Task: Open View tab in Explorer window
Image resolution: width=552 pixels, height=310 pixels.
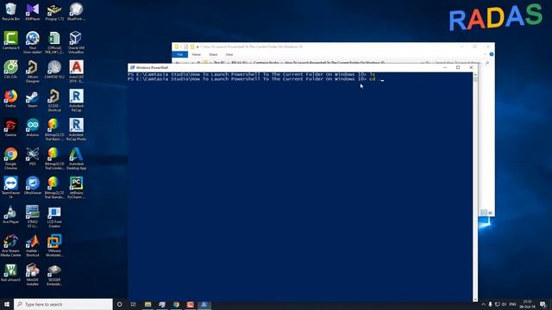Action: (x=229, y=54)
